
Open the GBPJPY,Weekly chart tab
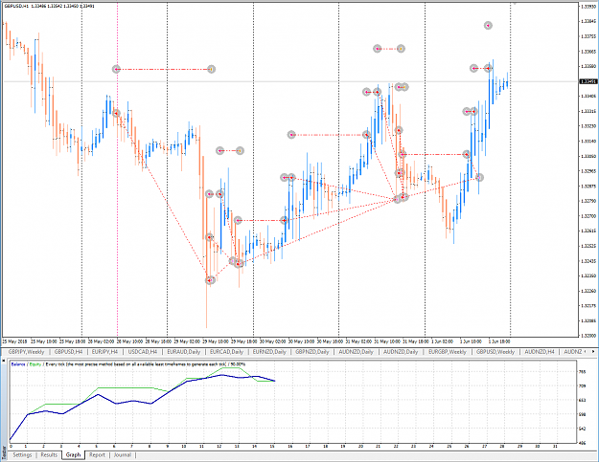pyautogui.click(x=27, y=352)
